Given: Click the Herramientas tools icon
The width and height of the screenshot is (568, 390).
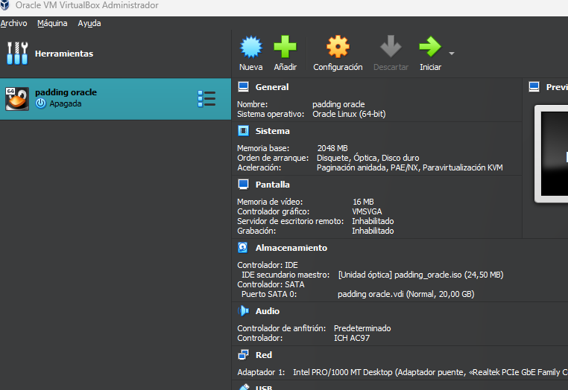Looking at the screenshot, I should (x=17, y=53).
